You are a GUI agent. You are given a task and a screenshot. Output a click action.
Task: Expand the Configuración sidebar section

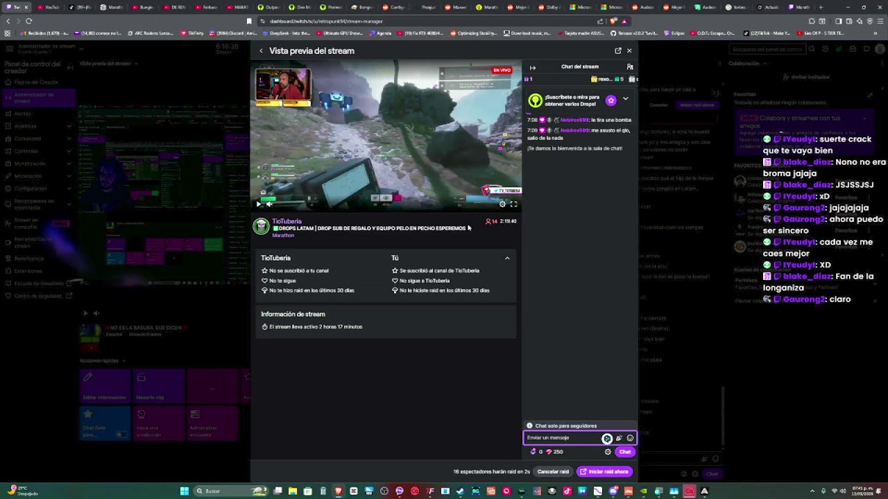[39, 189]
